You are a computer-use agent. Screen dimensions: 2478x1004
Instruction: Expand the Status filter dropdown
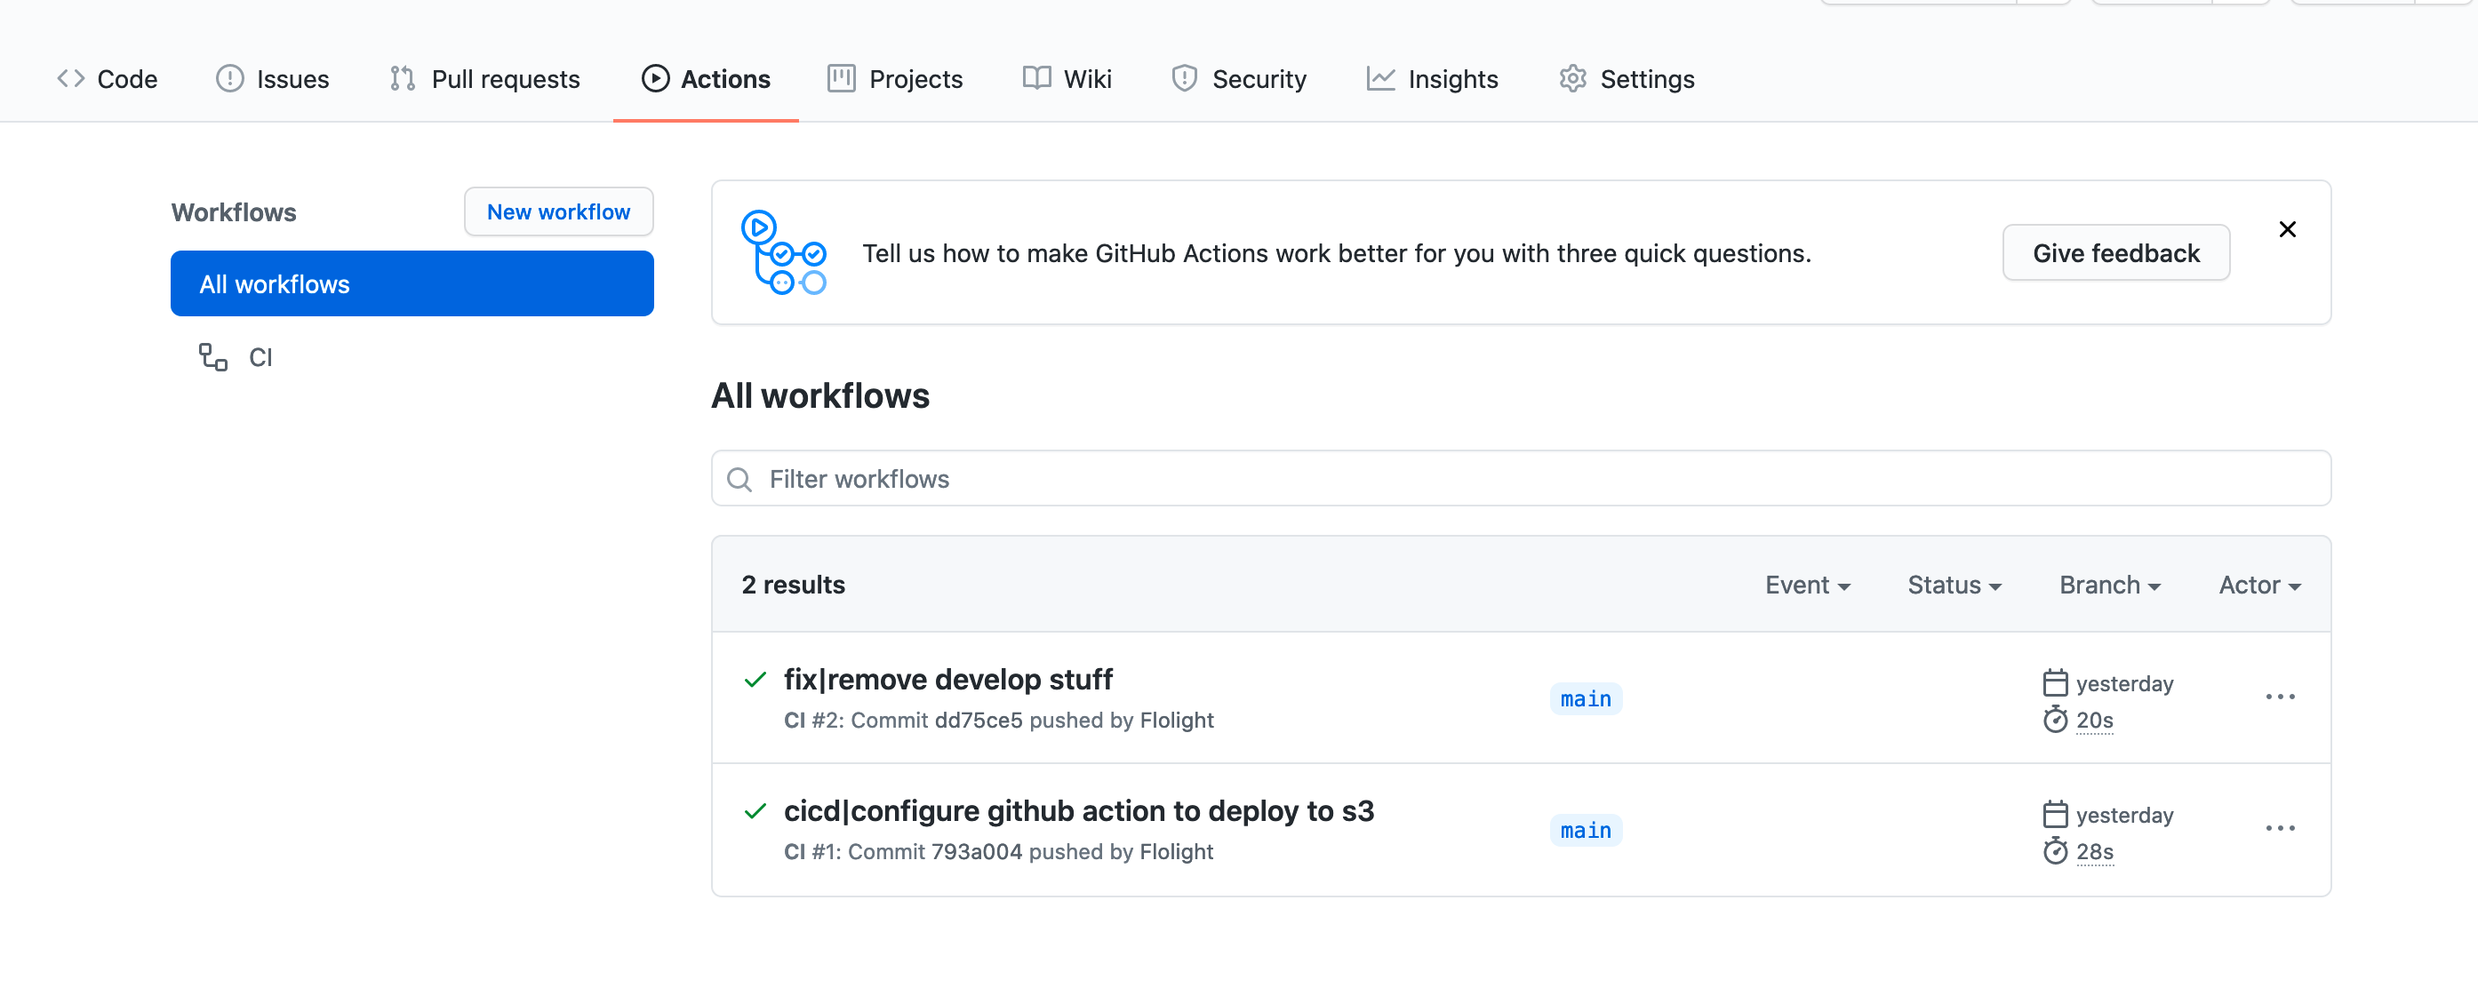point(1954,585)
